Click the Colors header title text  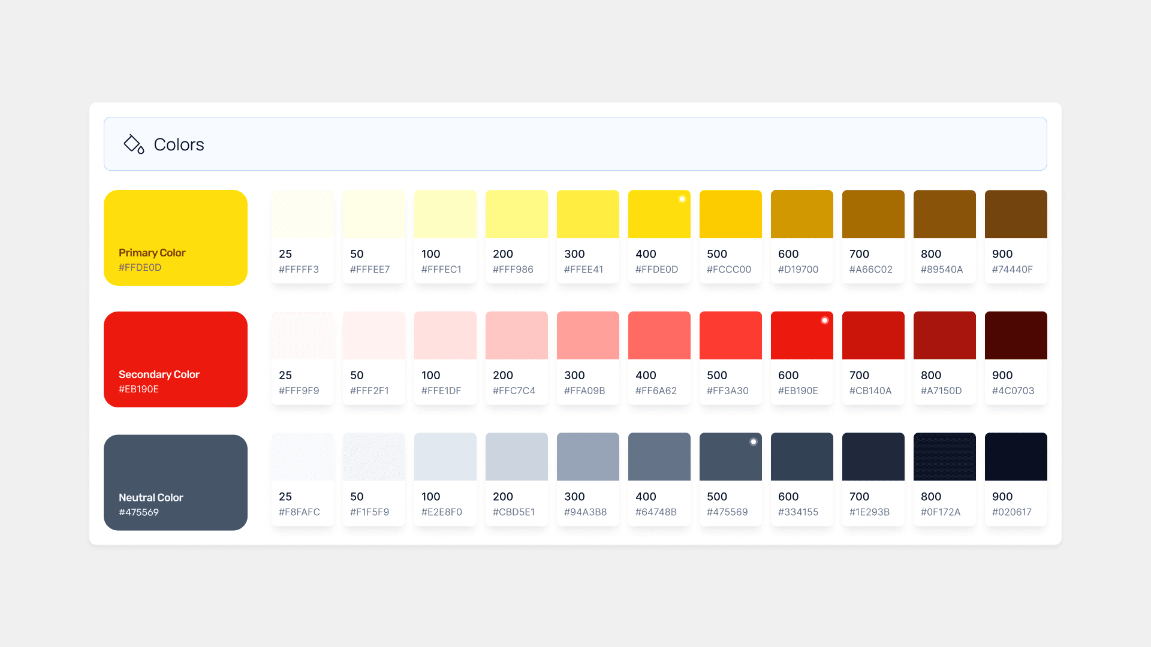pos(179,144)
